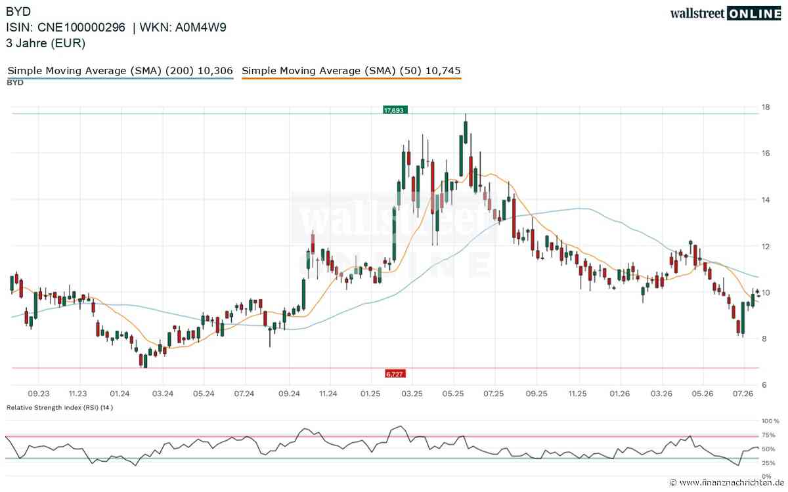Click the green 17,693 high price marker

(x=395, y=110)
